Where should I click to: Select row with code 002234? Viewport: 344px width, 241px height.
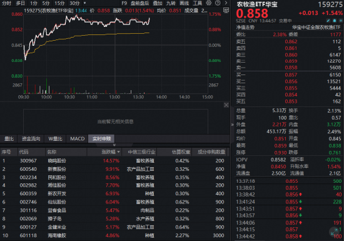(114, 177)
